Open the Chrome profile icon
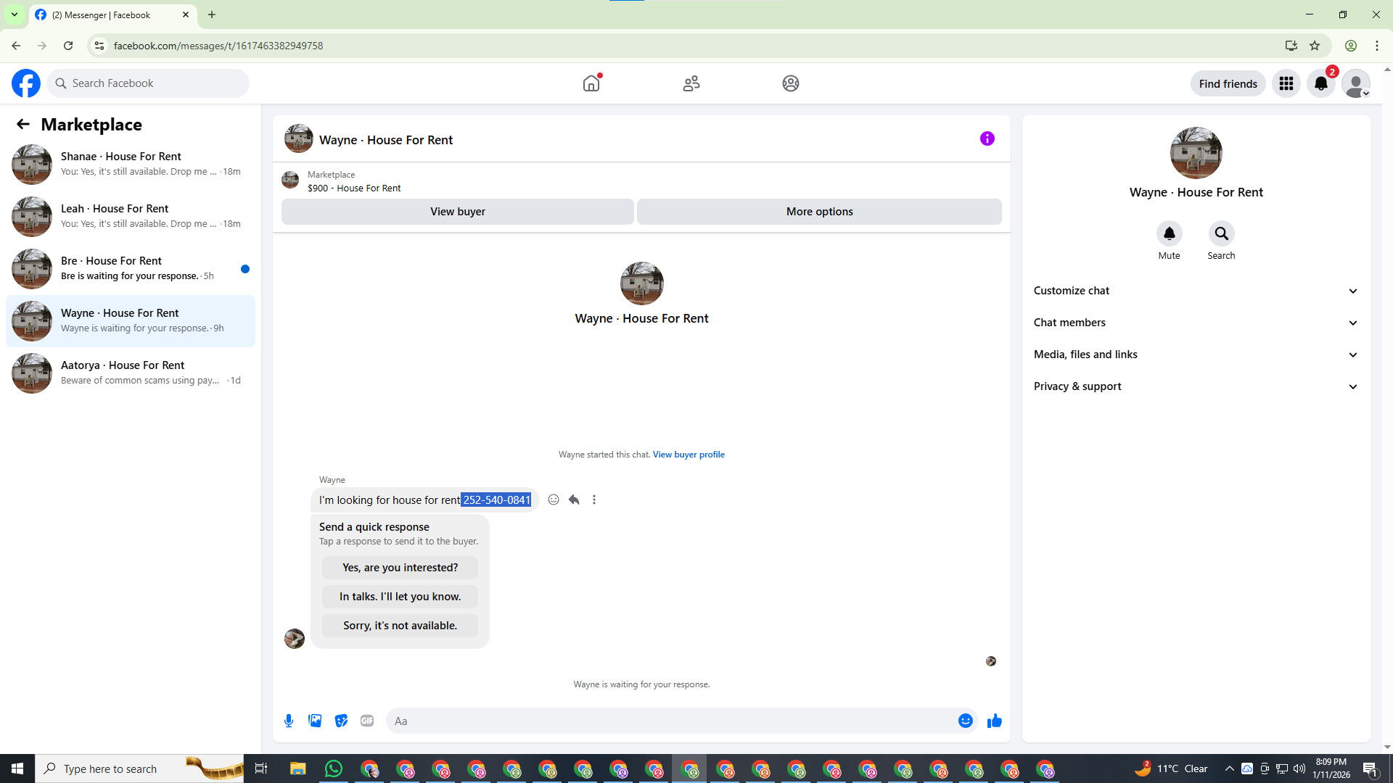This screenshot has height=783, width=1393. (x=1351, y=46)
